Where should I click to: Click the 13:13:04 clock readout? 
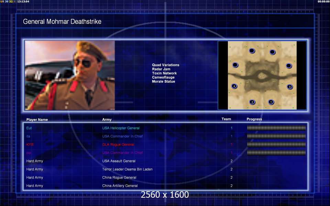(x=23, y=1)
